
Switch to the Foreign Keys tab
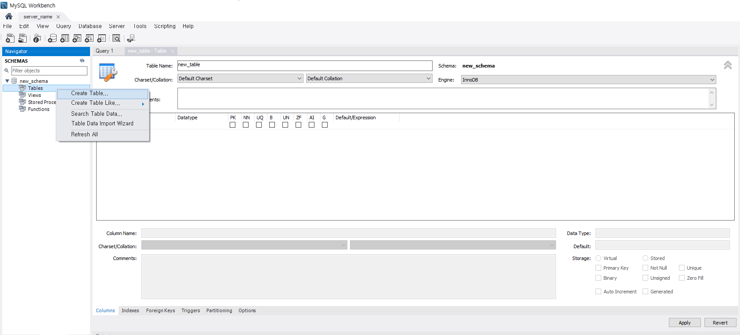click(x=160, y=310)
